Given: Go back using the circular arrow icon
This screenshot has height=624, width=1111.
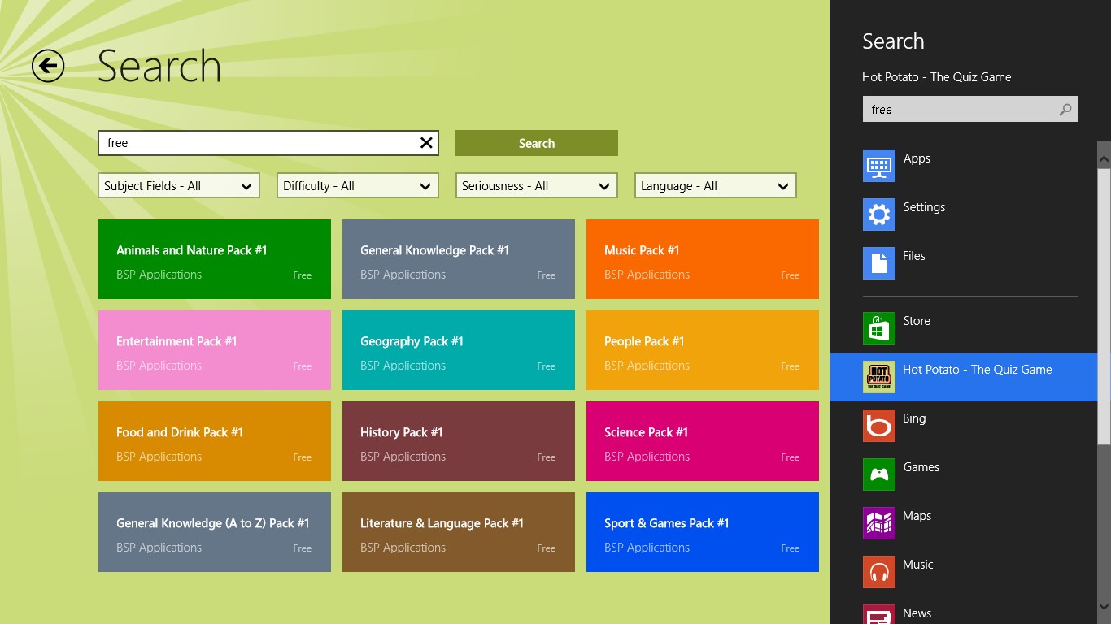Looking at the screenshot, I should click(48, 66).
